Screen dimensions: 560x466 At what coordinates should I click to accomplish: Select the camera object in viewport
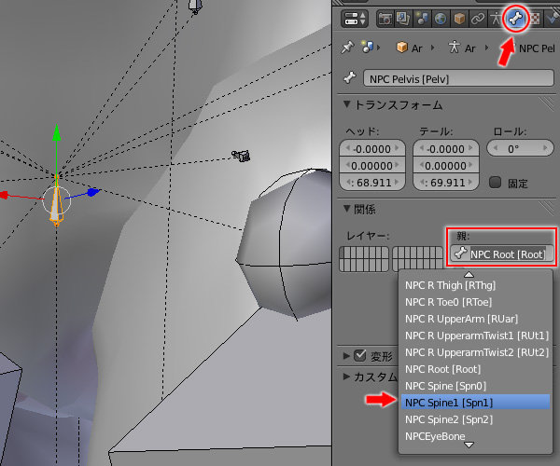241,156
